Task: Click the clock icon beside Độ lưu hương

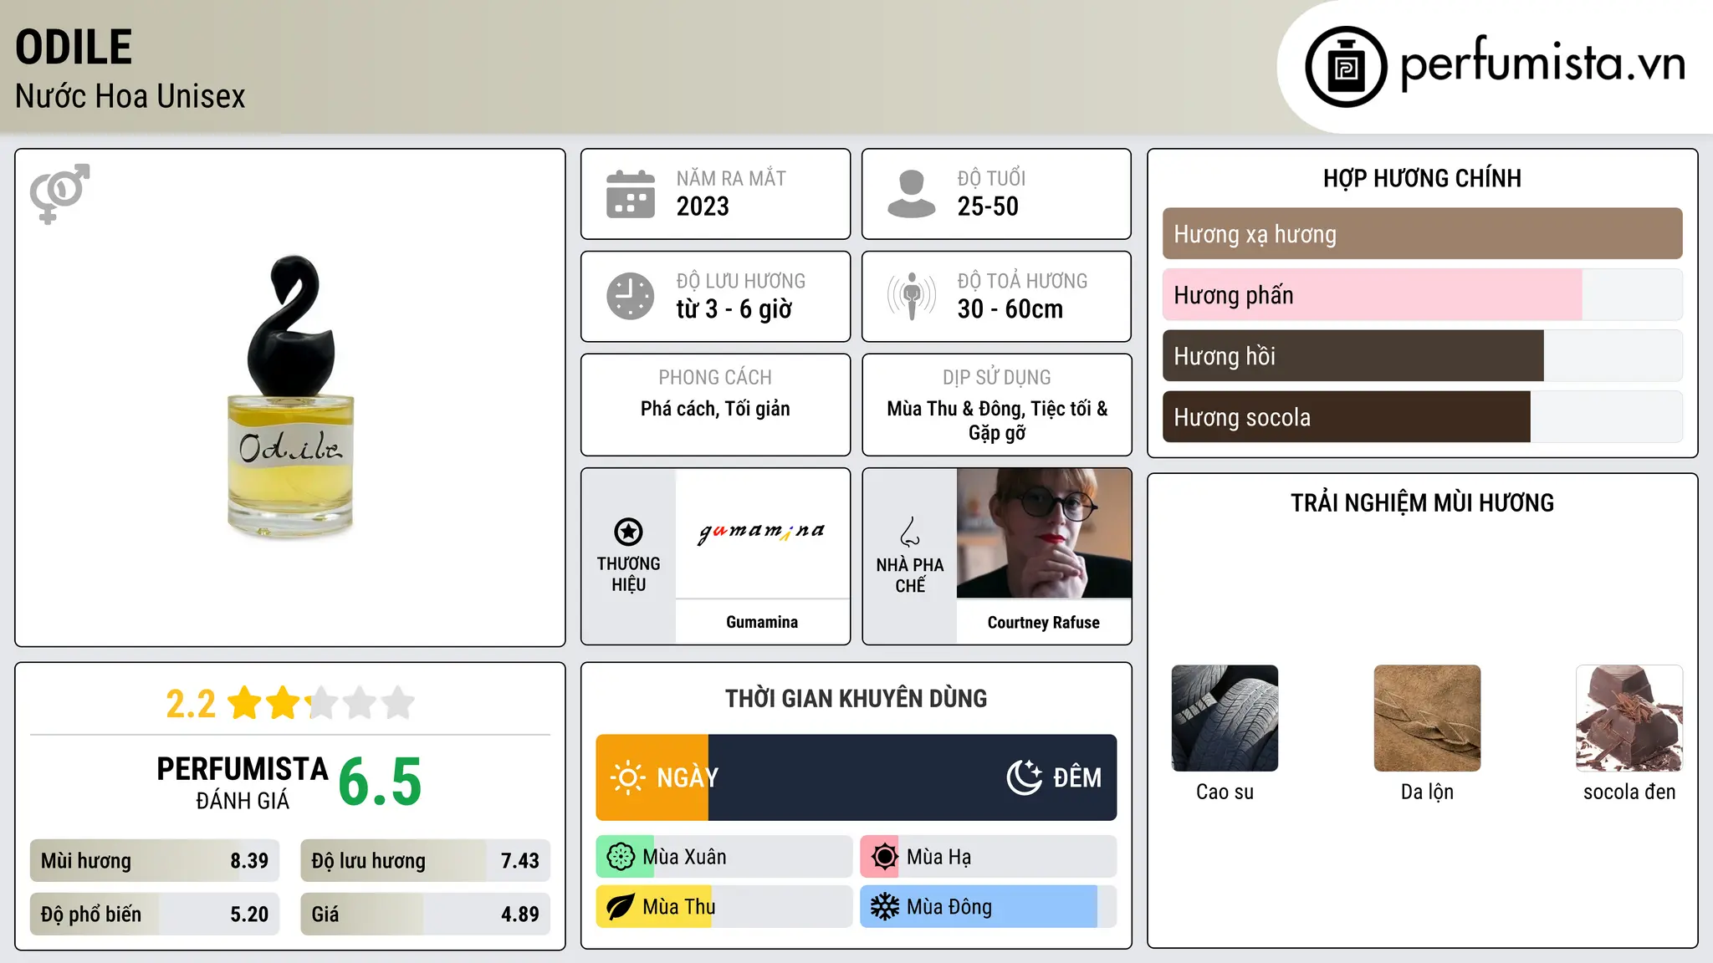Action: 631,296
